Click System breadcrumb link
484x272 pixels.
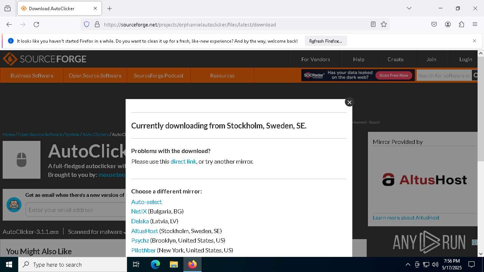[x=72, y=134]
